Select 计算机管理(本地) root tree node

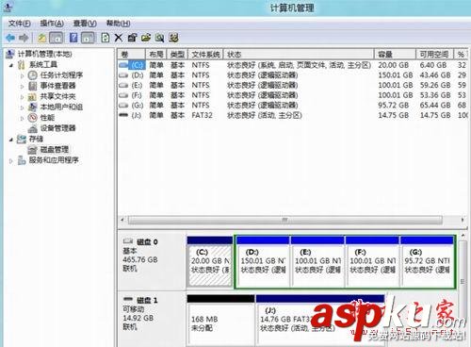coord(44,54)
